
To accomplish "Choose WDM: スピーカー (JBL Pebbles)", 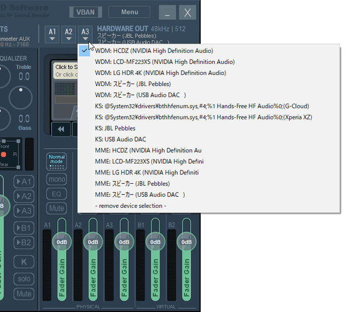I will [x=209, y=84].
